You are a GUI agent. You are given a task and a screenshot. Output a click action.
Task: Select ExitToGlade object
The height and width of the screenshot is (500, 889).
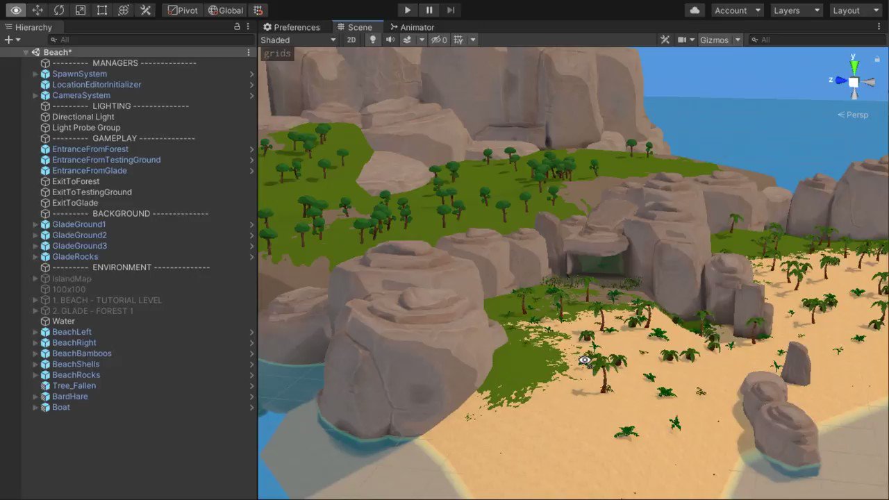pos(74,203)
